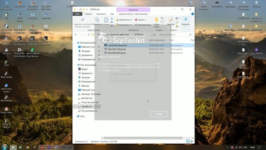Select Xbox360_32Eng.exe file in the list
This screenshot has height=150, width=266.
tap(117, 49)
